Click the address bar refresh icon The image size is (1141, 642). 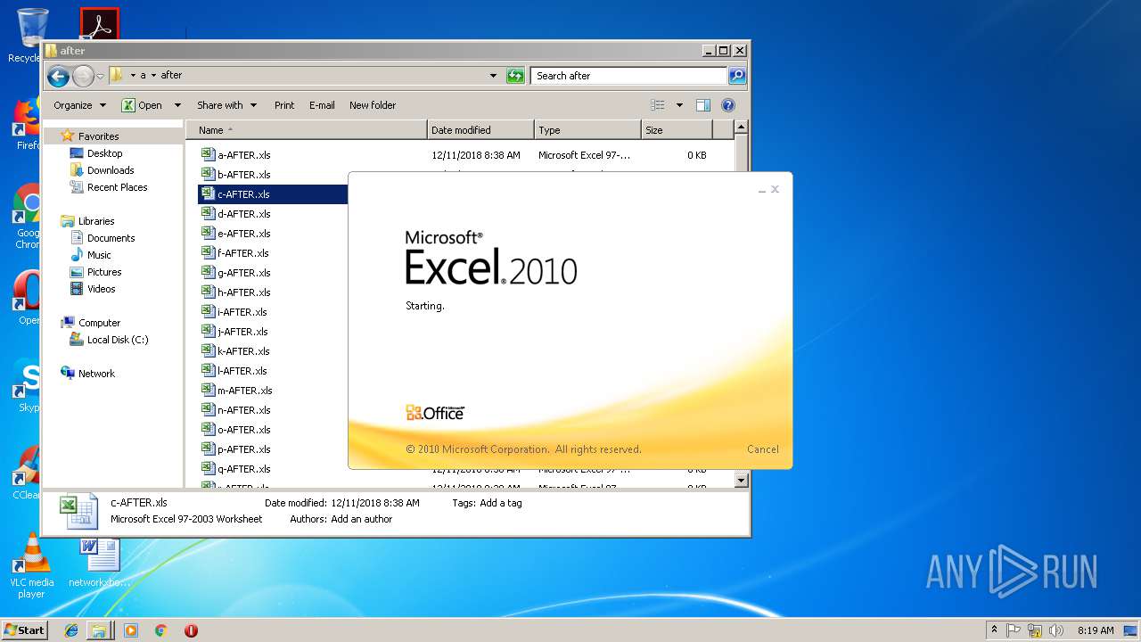tap(515, 76)
